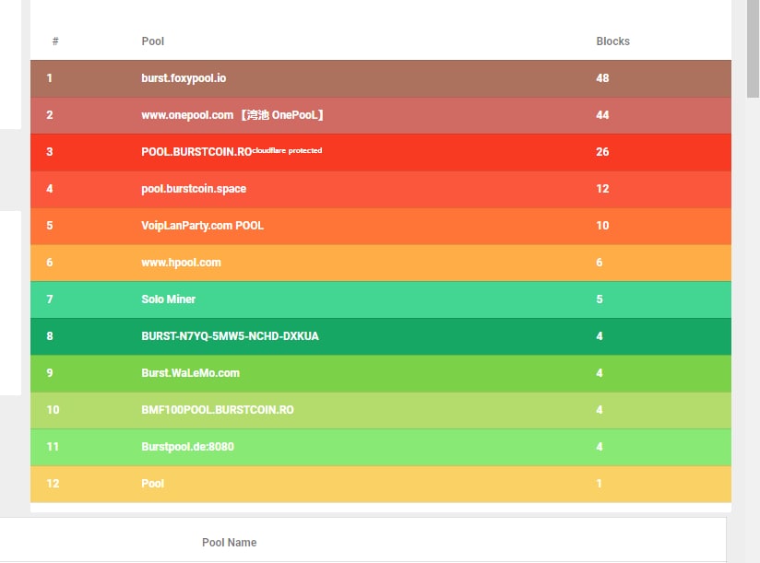
Task: Click the Blocks column header
Action: [612, 41]
